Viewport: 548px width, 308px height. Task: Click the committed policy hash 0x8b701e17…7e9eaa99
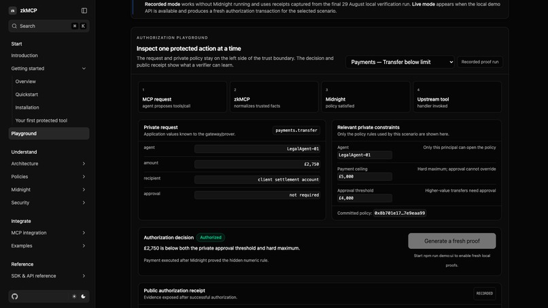coord(400,213)
